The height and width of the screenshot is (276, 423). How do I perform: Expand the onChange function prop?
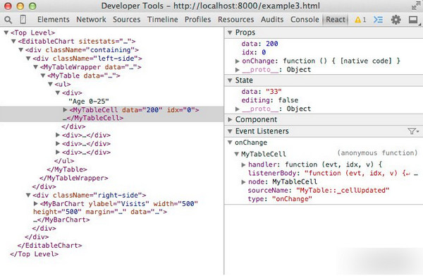pyautogui.click(x=238, y=61)
